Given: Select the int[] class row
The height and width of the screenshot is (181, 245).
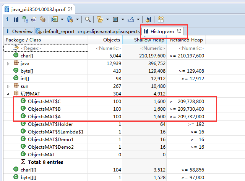Looking at the screenshot, I should point(104,79).
